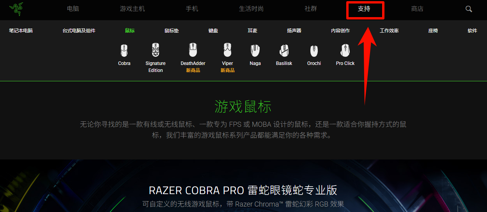Open the 电脑 top menu

(73, 9)
